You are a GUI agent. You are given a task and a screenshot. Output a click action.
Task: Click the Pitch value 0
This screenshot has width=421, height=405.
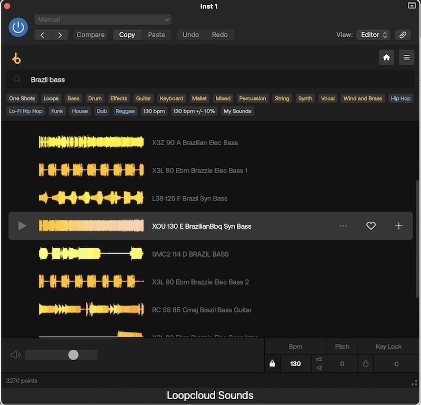[342, 363]
